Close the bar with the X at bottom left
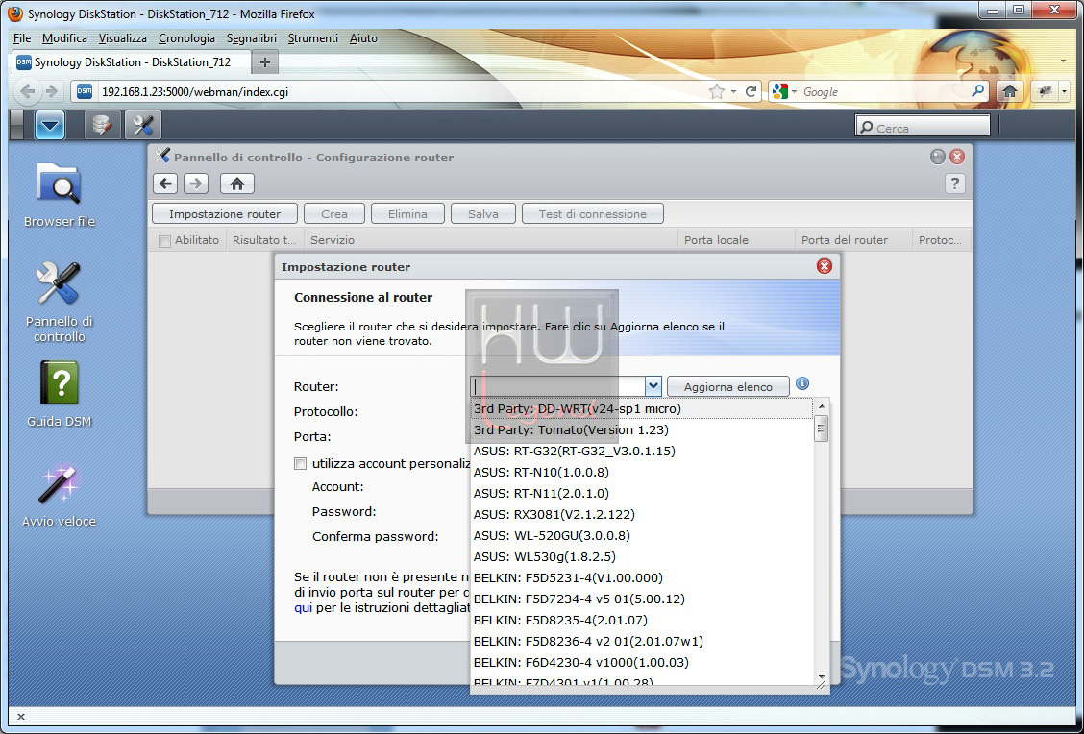 click(21, 717)
